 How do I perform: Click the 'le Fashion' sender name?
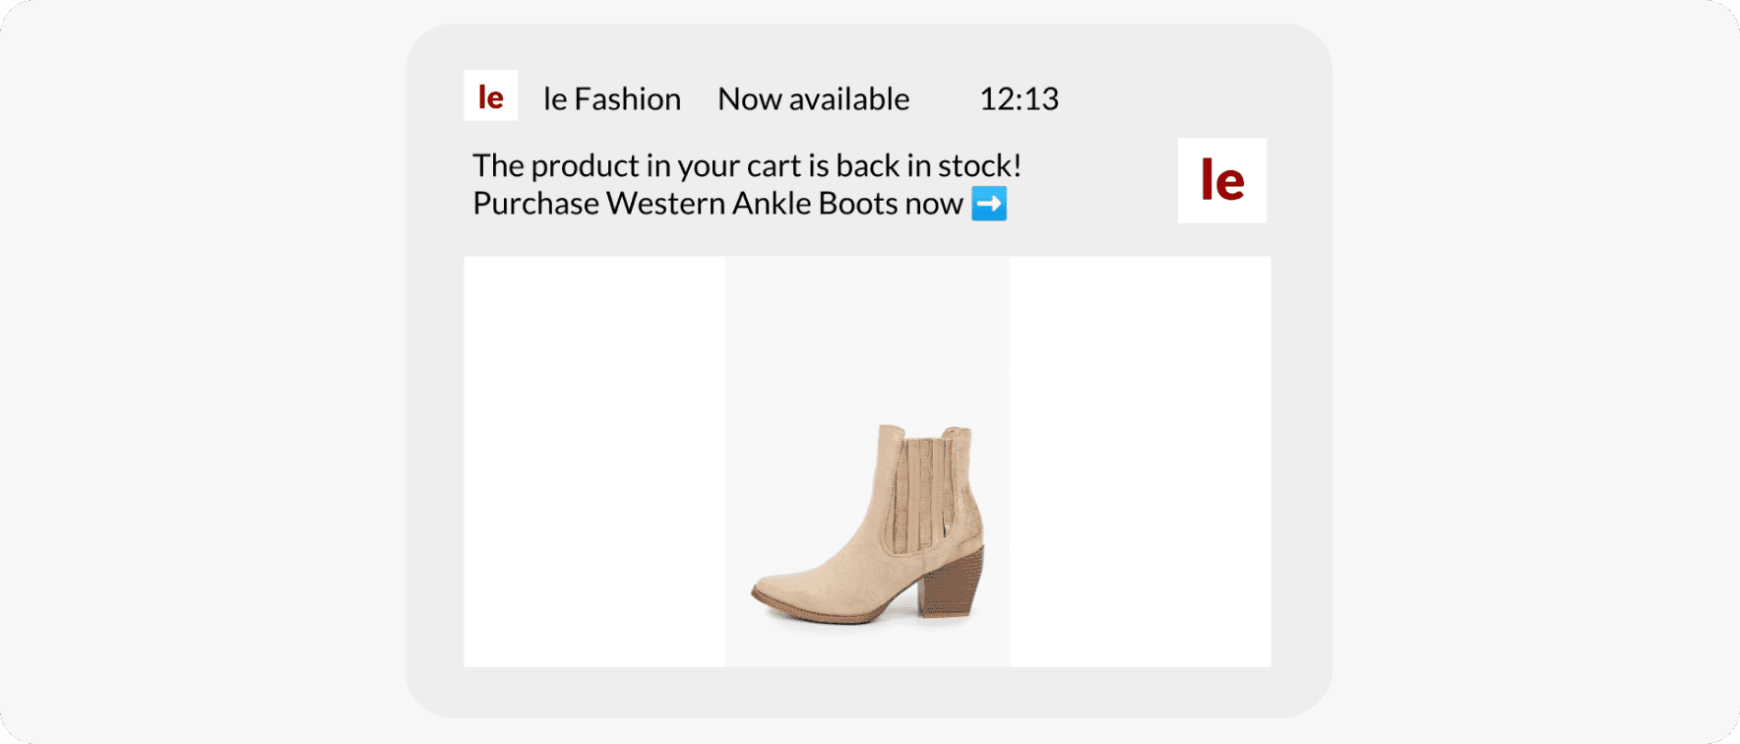(x=611, y=98)
